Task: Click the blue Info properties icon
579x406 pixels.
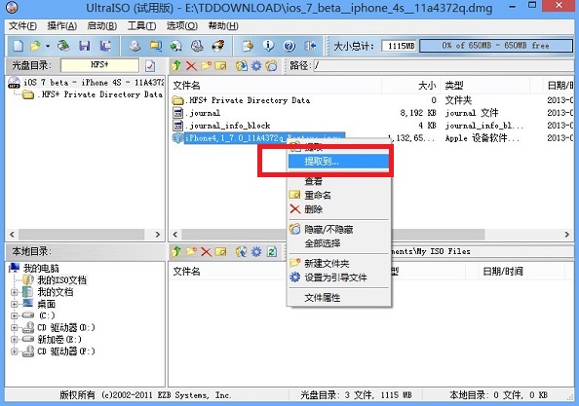Action: pos(268,46)
